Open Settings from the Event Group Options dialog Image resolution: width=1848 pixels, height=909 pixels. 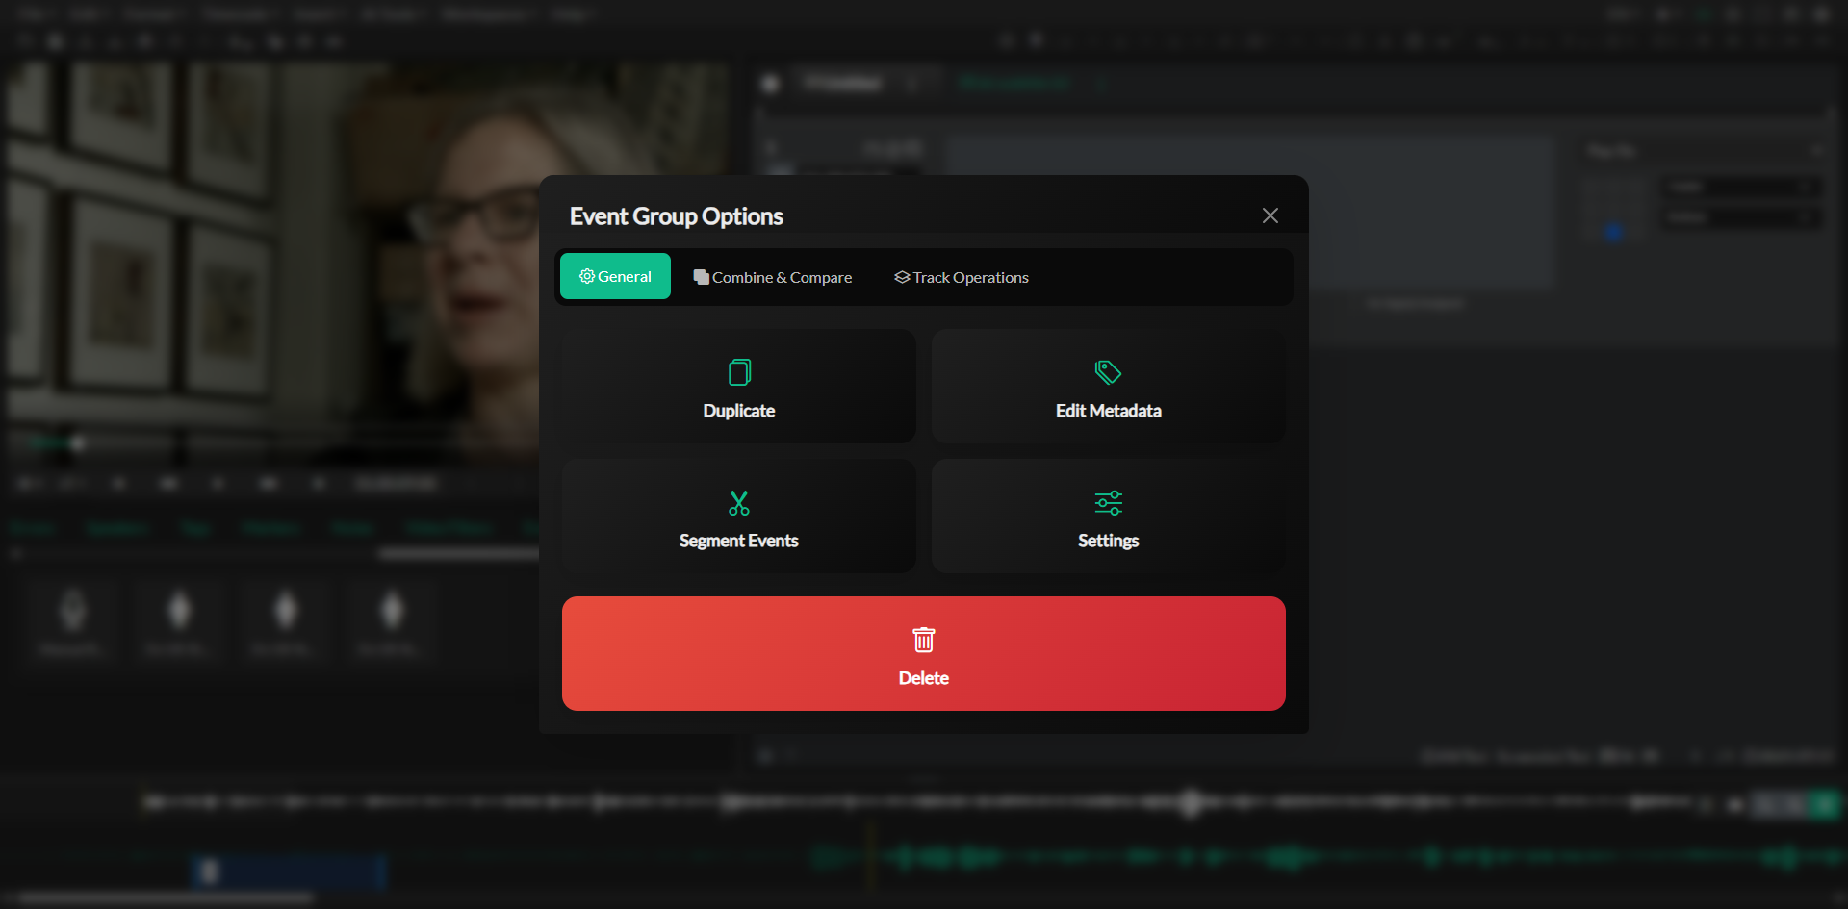[1108, 517]
